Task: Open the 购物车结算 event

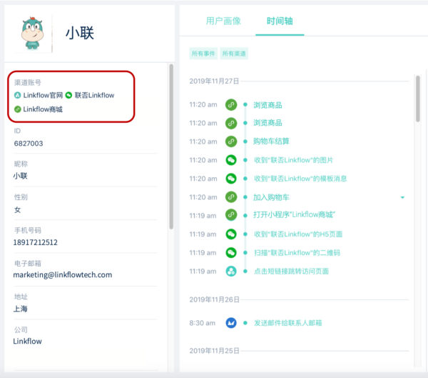Action: pyautogui.click(x=271, y=141)
